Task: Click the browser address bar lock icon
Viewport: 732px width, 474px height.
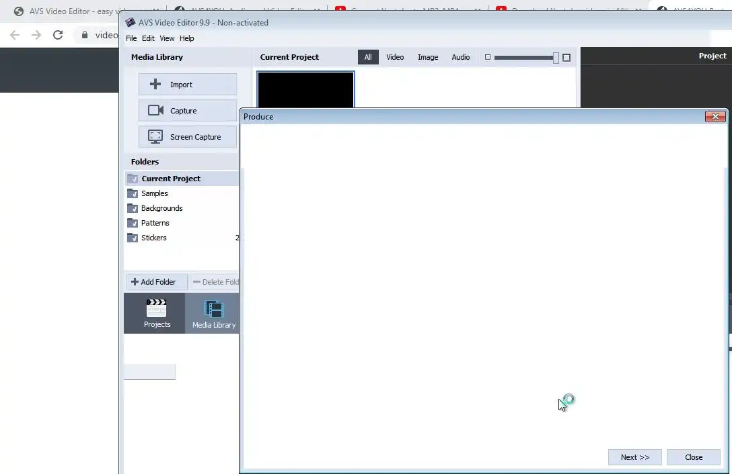Action: coord(85,35)
